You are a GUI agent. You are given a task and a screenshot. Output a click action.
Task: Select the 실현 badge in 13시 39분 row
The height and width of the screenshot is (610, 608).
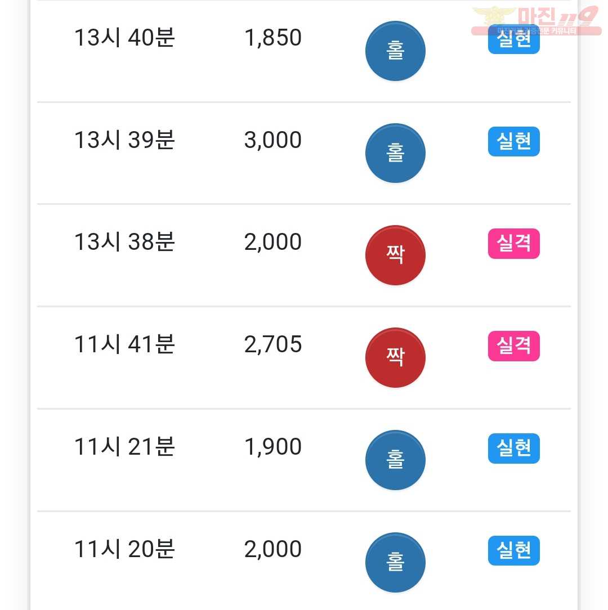tap(514, 141)
